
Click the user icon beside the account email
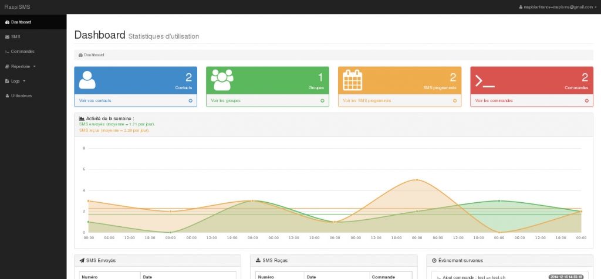(x=521, y=7)
